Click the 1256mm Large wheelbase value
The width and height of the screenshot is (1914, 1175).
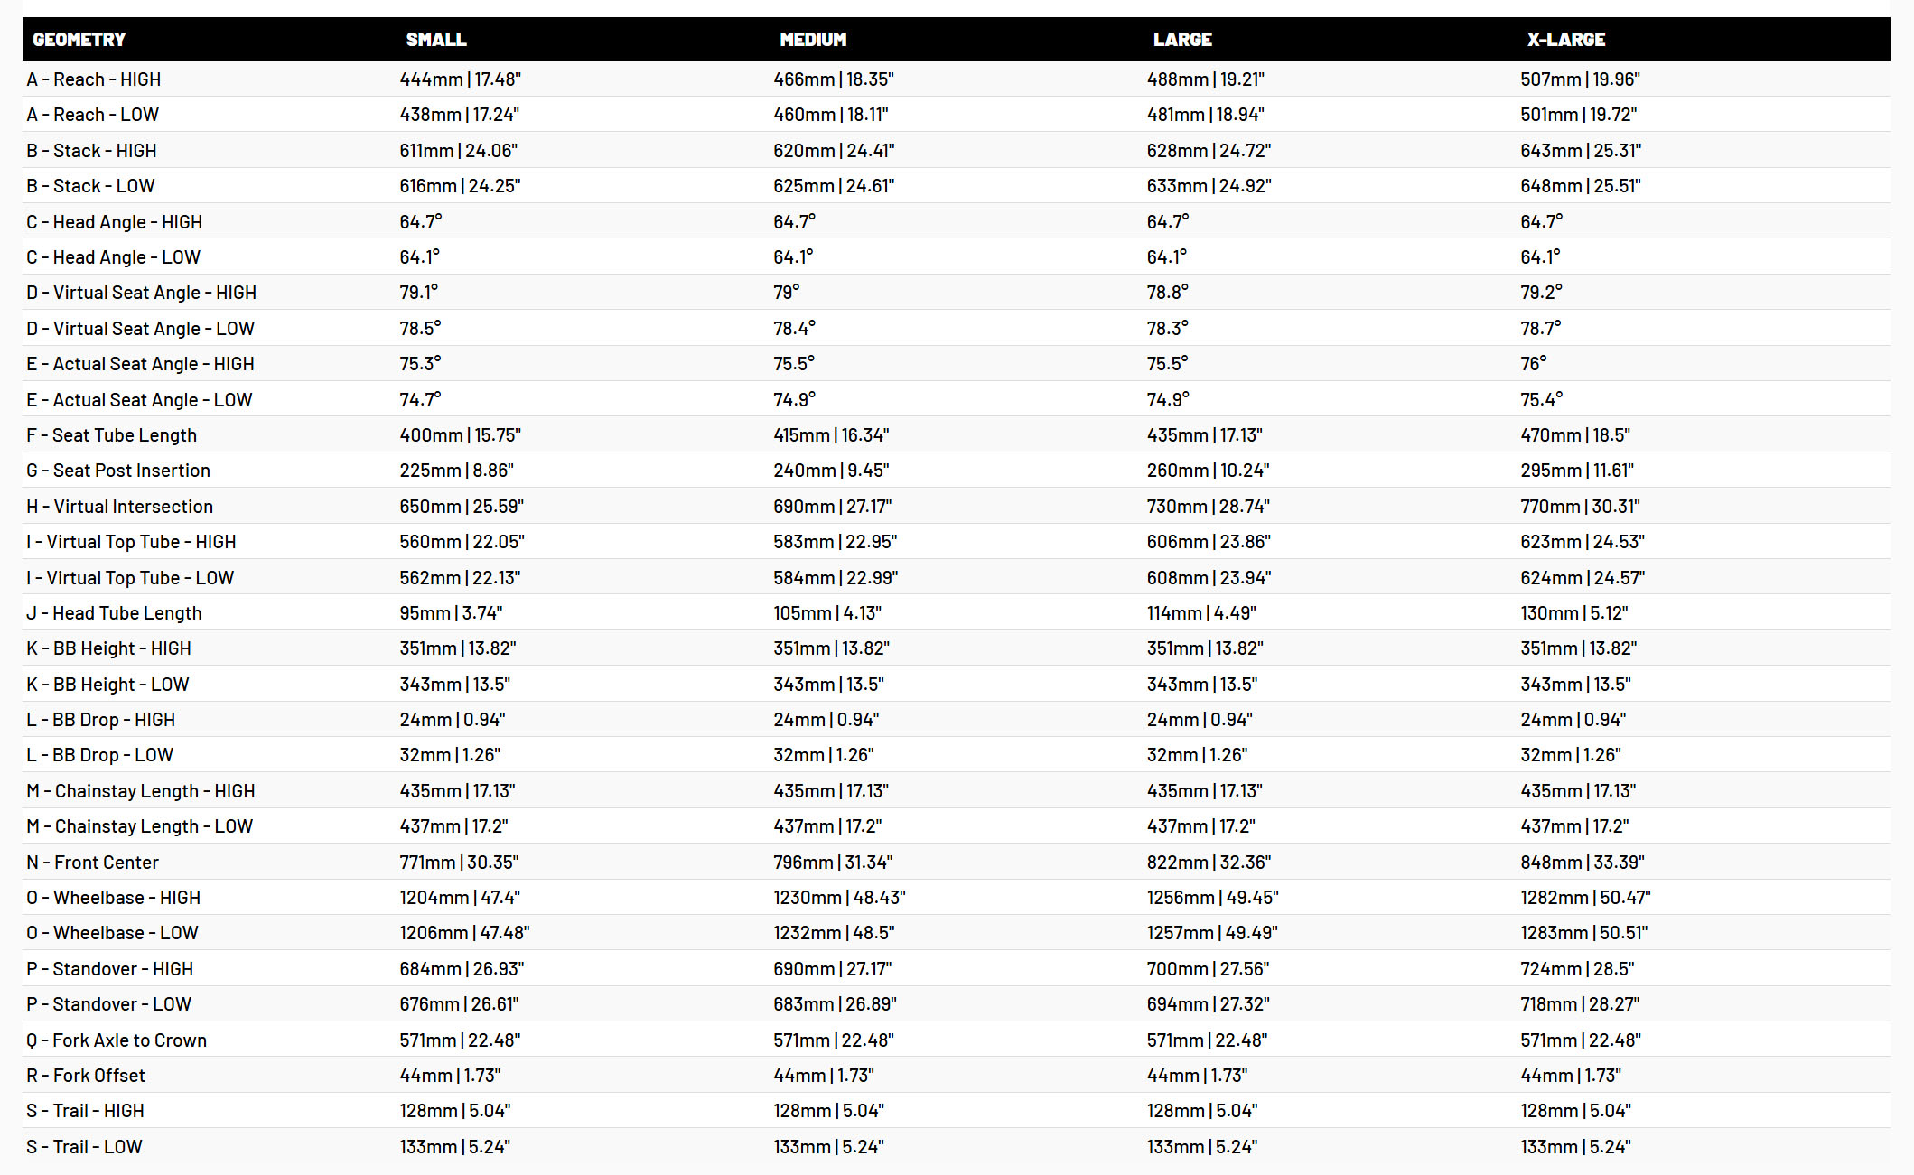point(1212,898)
